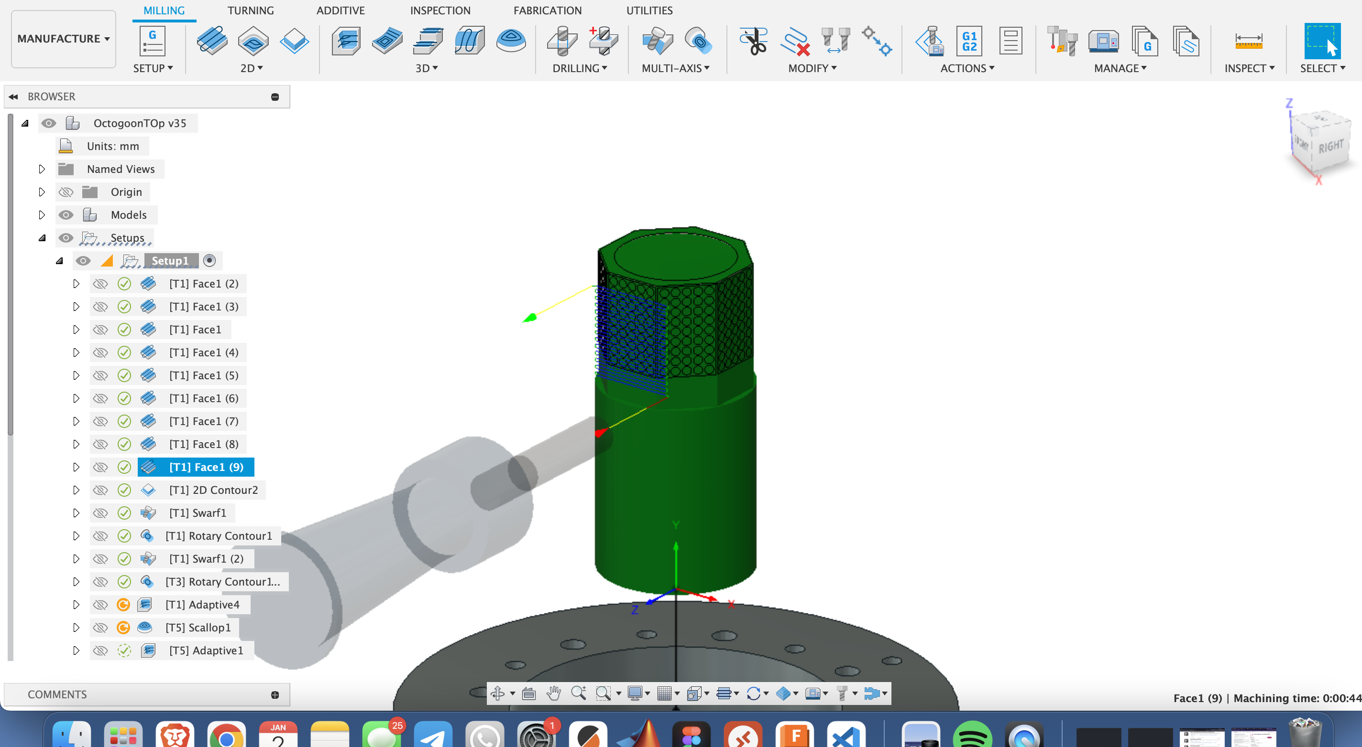Image resolution: width=1362 pixels, height=747 pixels.
Task: Click the Inspect menu in ribbon
Action: pos(1249,68)
